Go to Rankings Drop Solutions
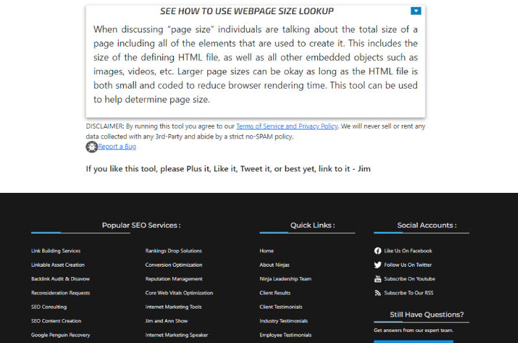Screen dimensions: 518x343 pyautogui.click(x=174, y=251)
